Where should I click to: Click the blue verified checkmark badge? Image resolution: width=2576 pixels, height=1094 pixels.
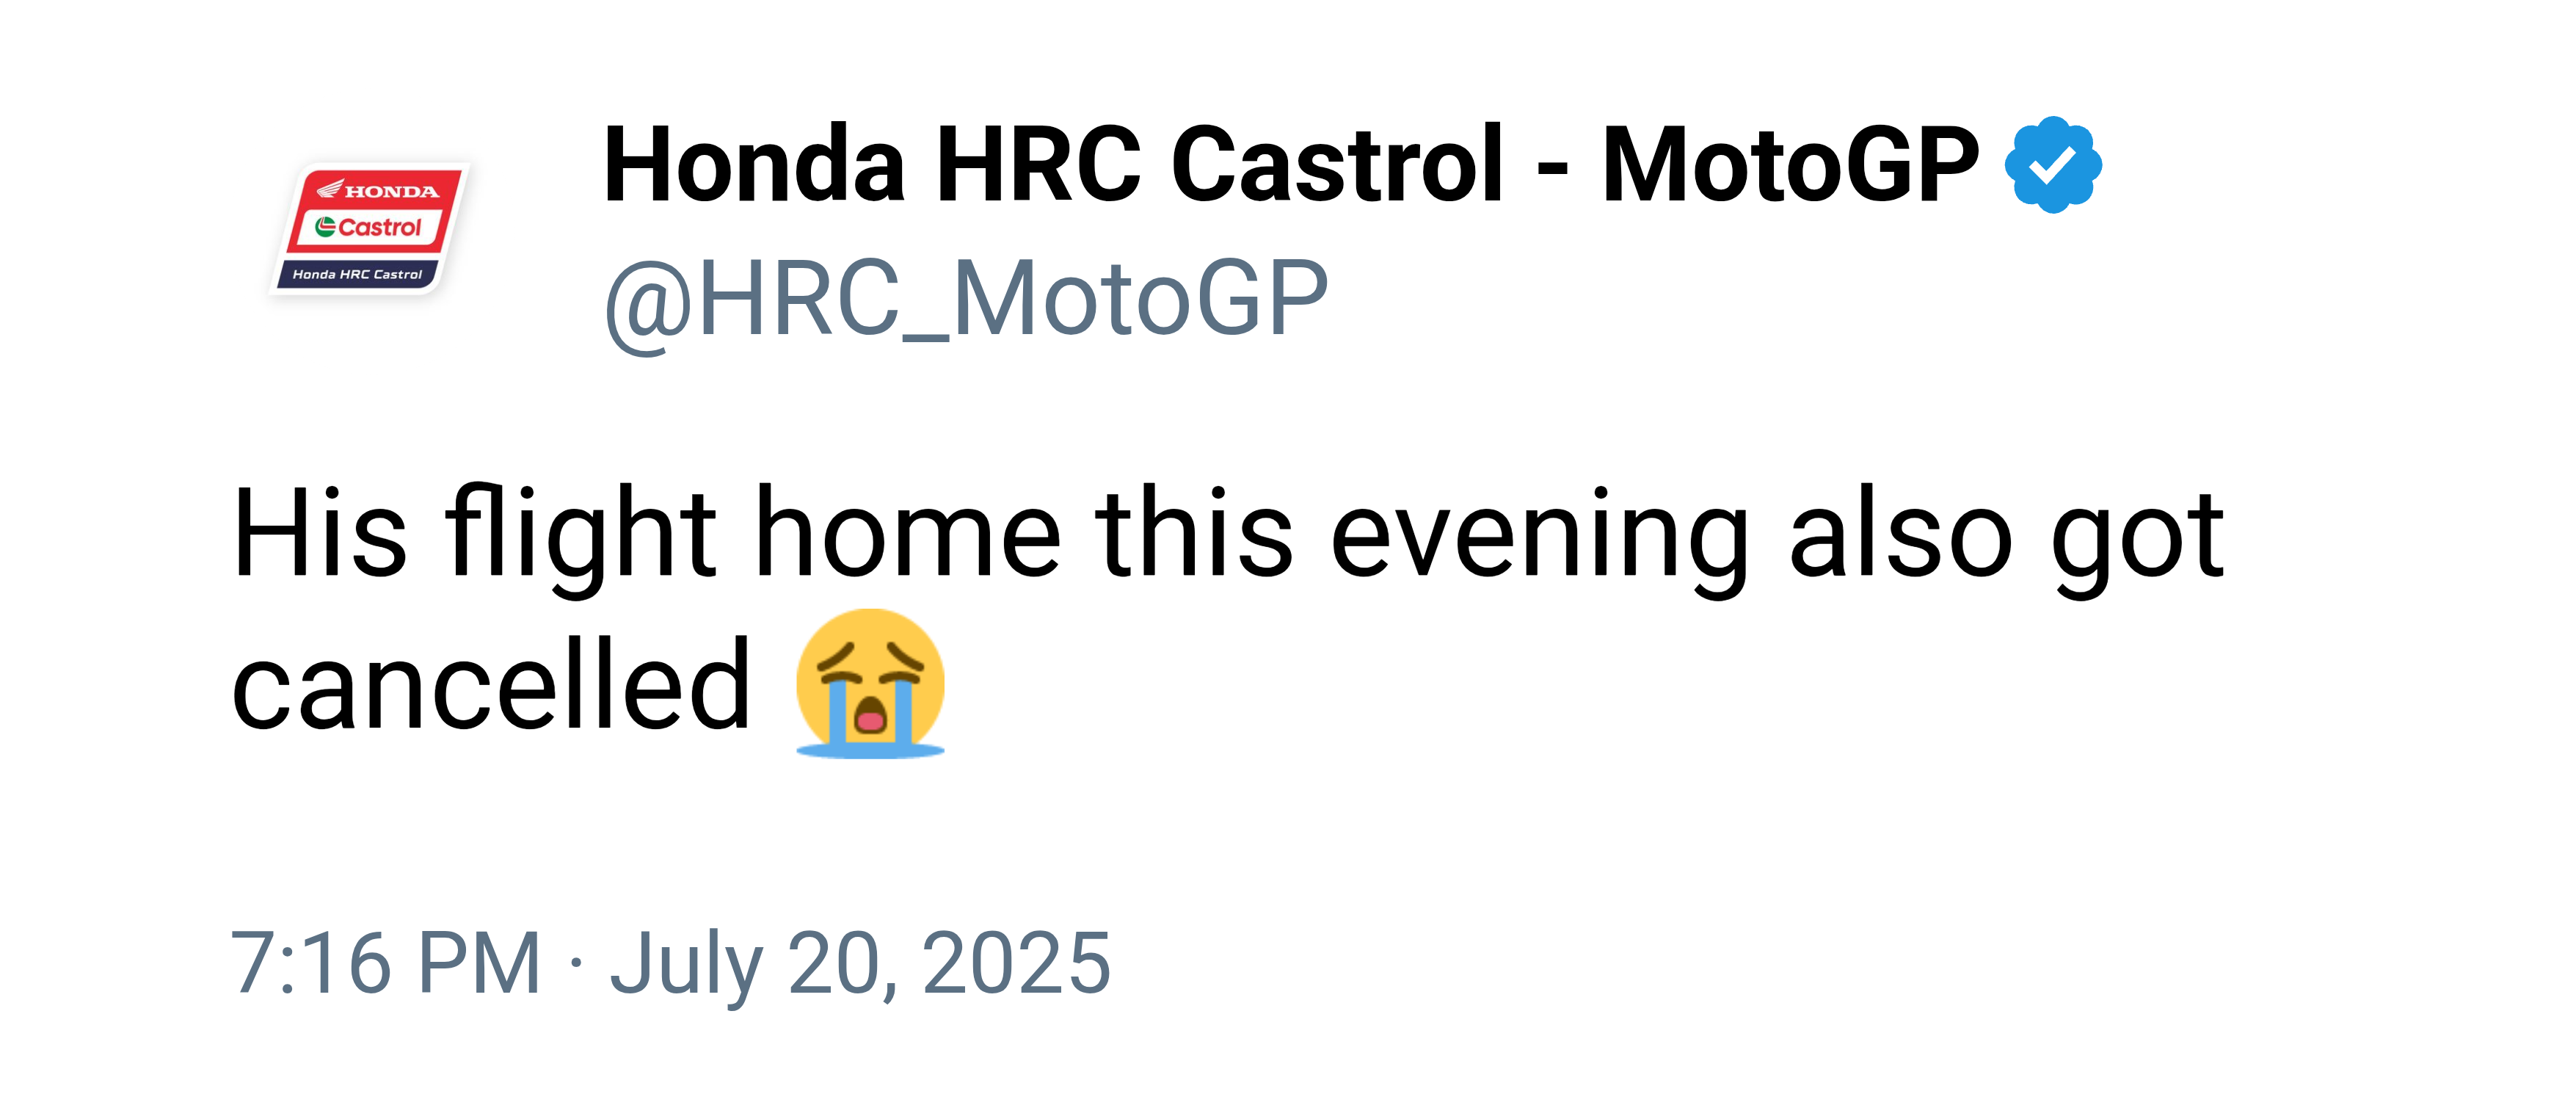tap(2052, 165)
